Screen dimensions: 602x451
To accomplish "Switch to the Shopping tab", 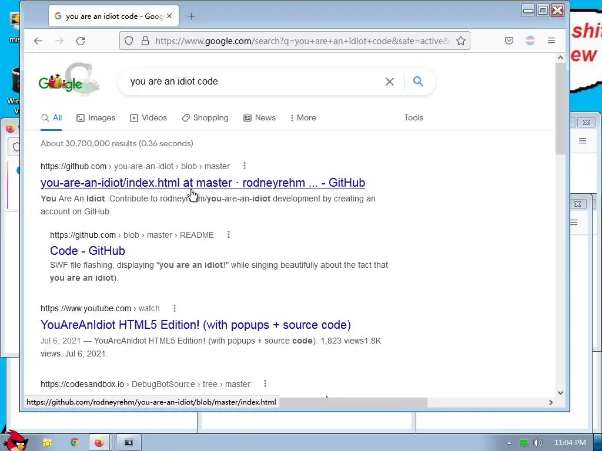I will coord(205,117).
